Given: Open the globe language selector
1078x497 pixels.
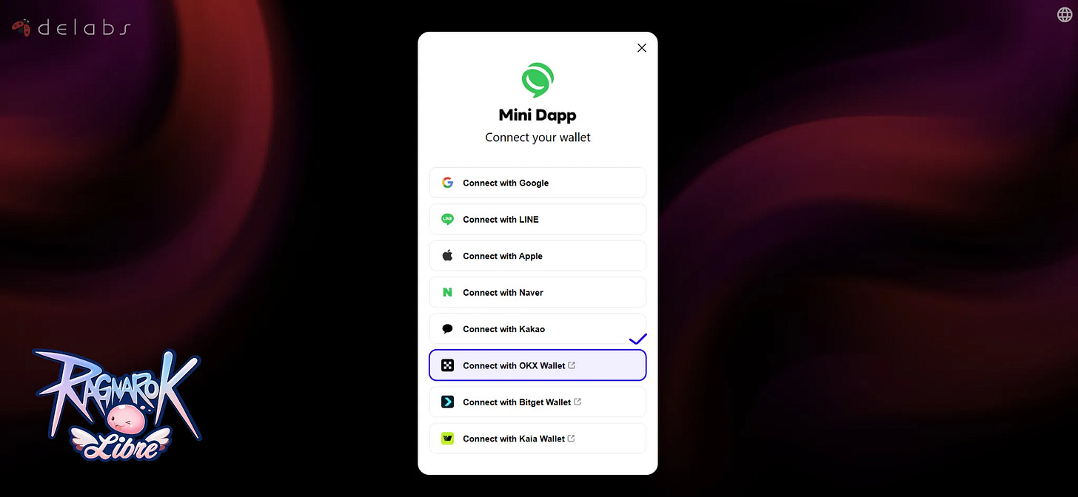Looking at the screenshot, I should [1064, 14].
